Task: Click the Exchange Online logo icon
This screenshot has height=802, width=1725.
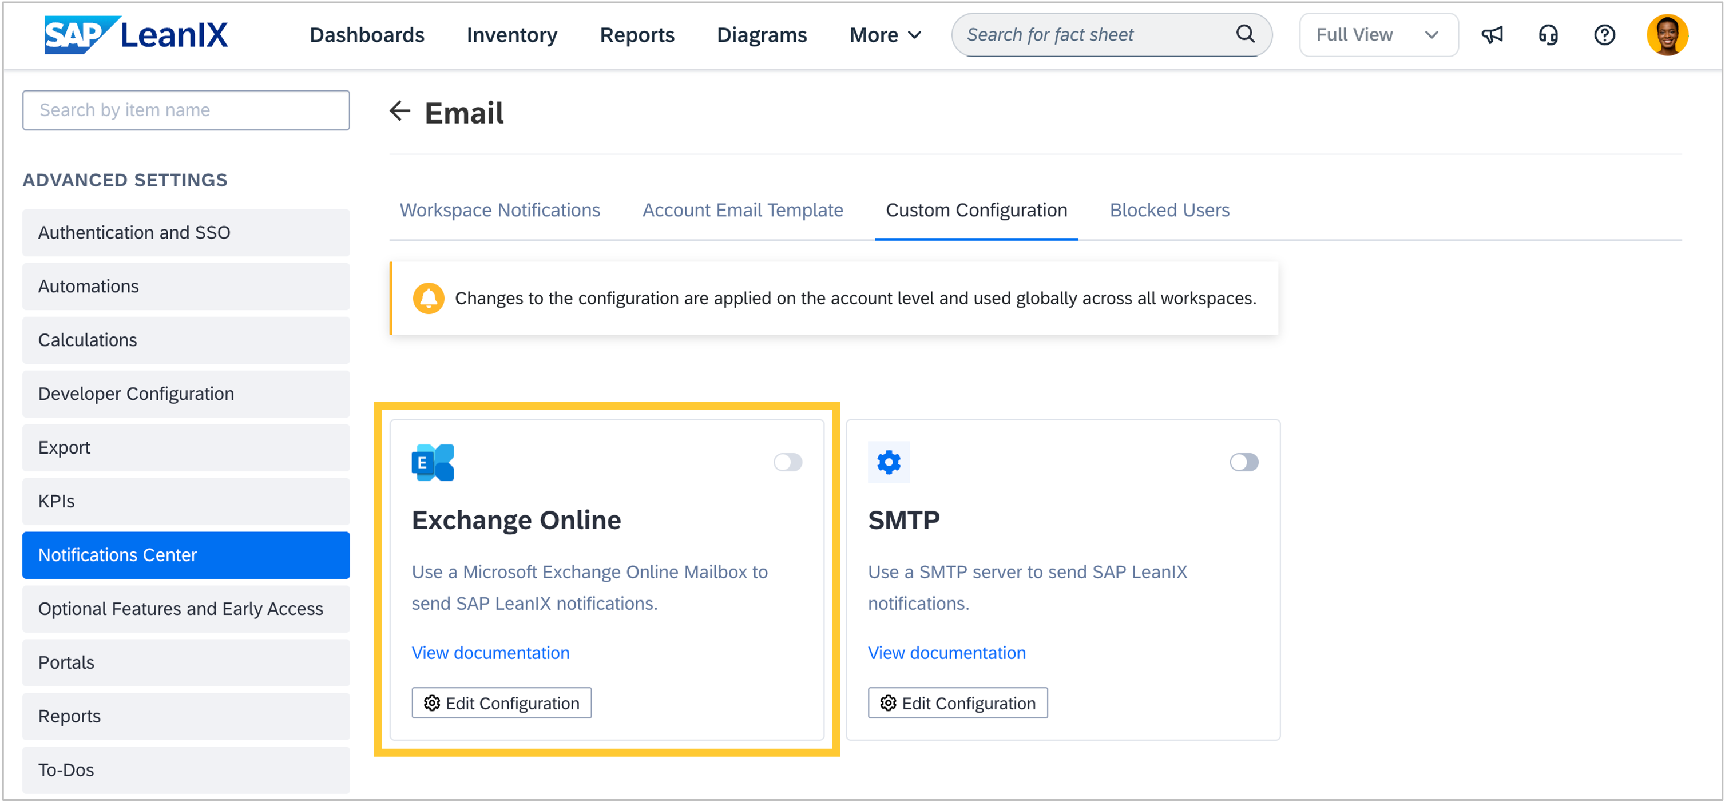Action: point(433,462)
